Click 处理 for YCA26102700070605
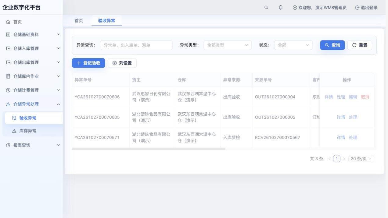 [x=353, y=117]
